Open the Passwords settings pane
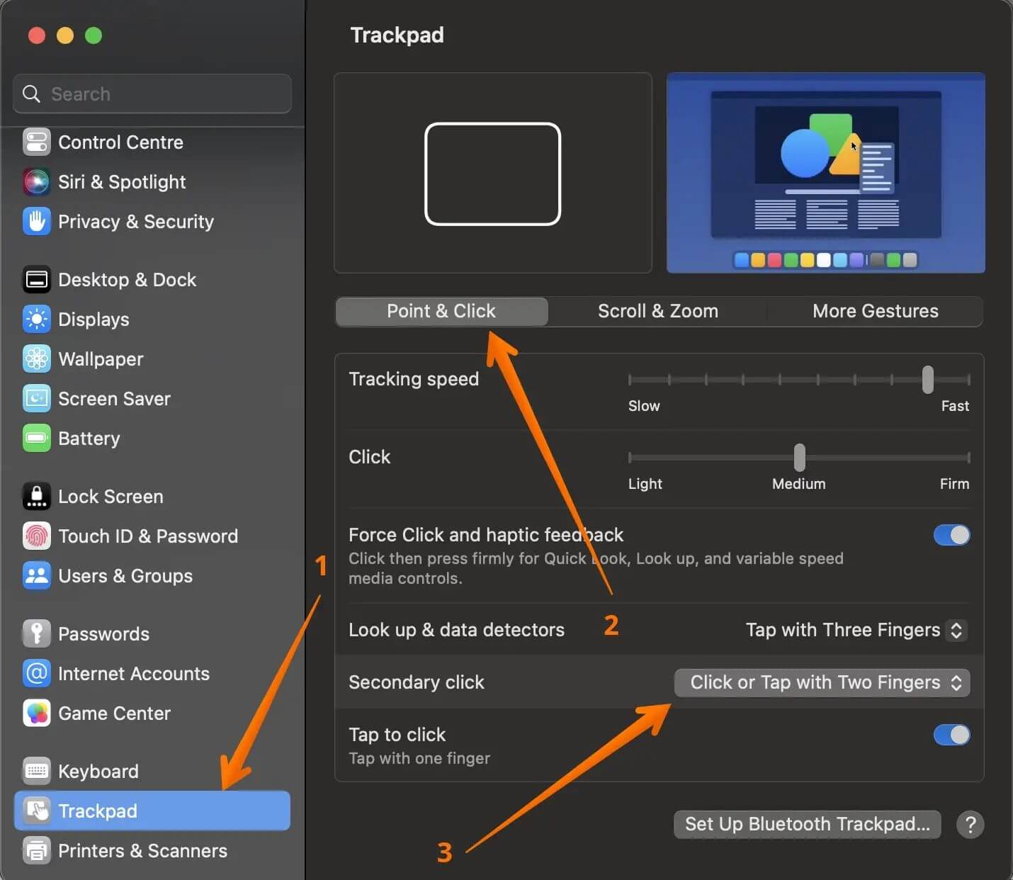Screen dimensions: 1013x880 pos(104,633)
